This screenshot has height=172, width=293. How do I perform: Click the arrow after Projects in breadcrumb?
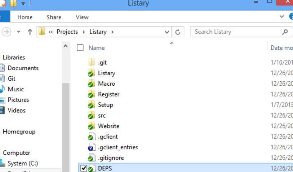(84, 32)
